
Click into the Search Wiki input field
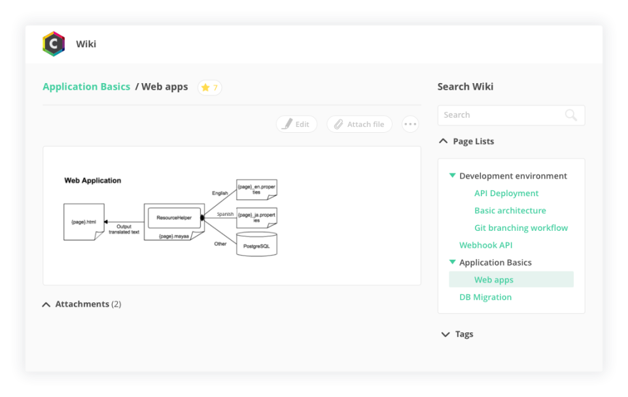(x=500, y=115)
